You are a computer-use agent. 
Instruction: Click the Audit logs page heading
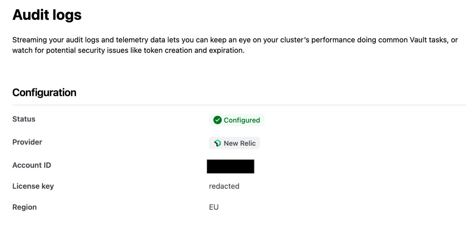pos(47,15)
